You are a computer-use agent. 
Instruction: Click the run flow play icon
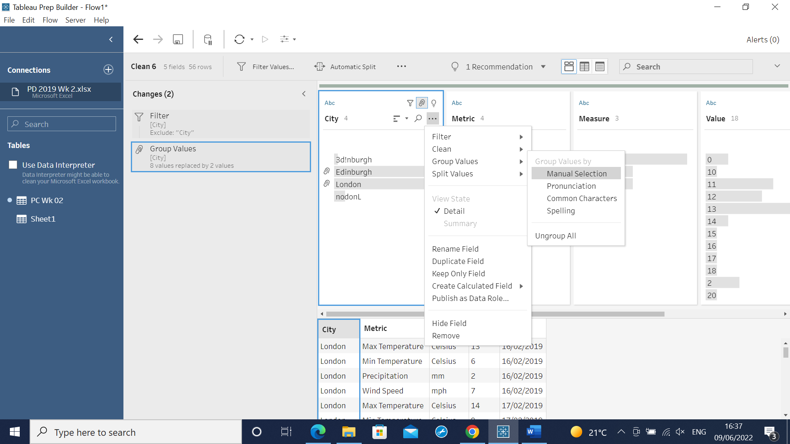[x=265, y=39]
